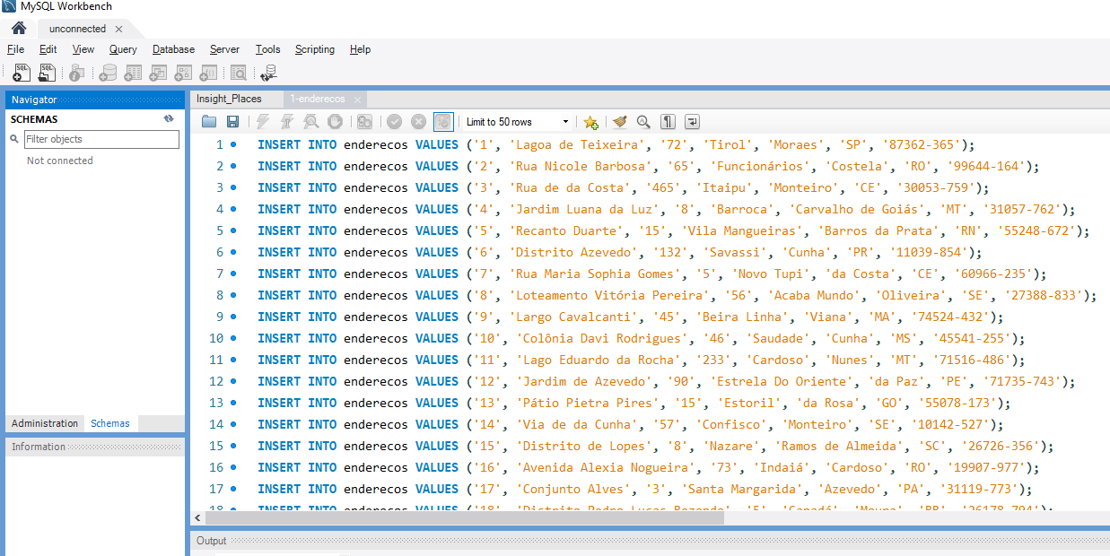Image resolution: width=1110 pixels, height=556 pixels.
Task: Switch to the Insight_Places tab
Action: coord(229,99)
